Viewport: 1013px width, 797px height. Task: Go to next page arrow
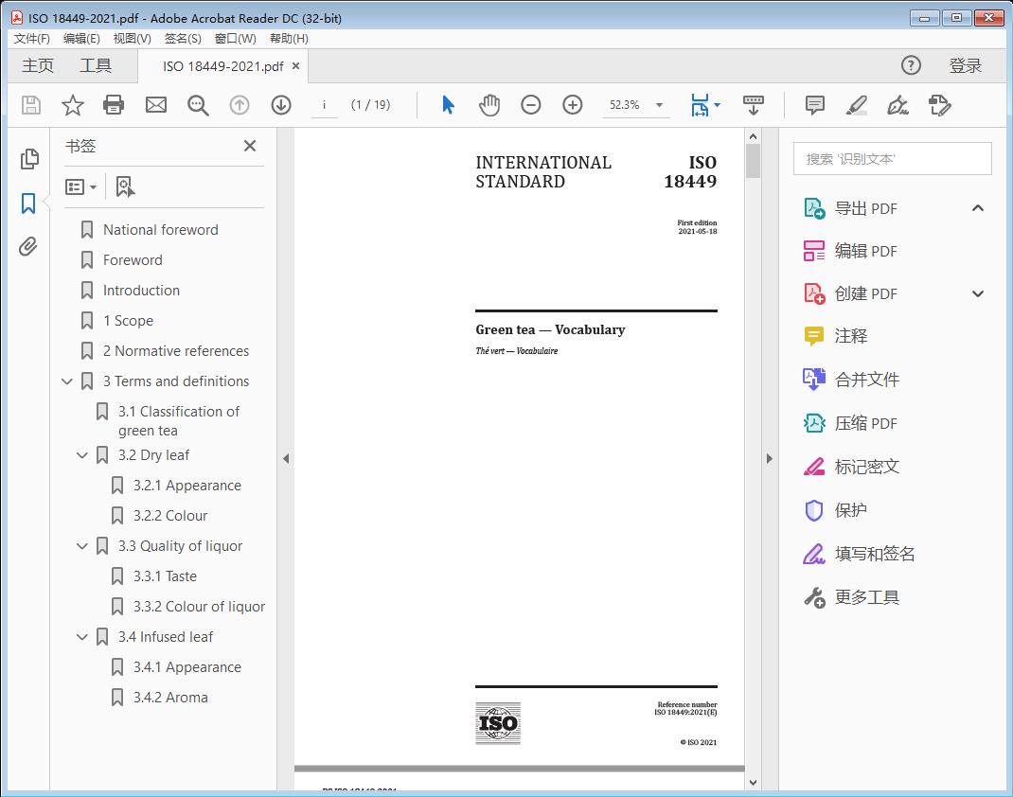pos(281,105)
